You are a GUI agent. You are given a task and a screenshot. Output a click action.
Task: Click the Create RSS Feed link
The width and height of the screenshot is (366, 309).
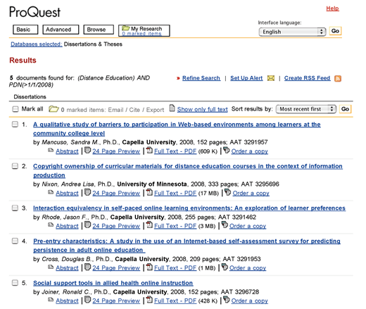click(308, 78)
